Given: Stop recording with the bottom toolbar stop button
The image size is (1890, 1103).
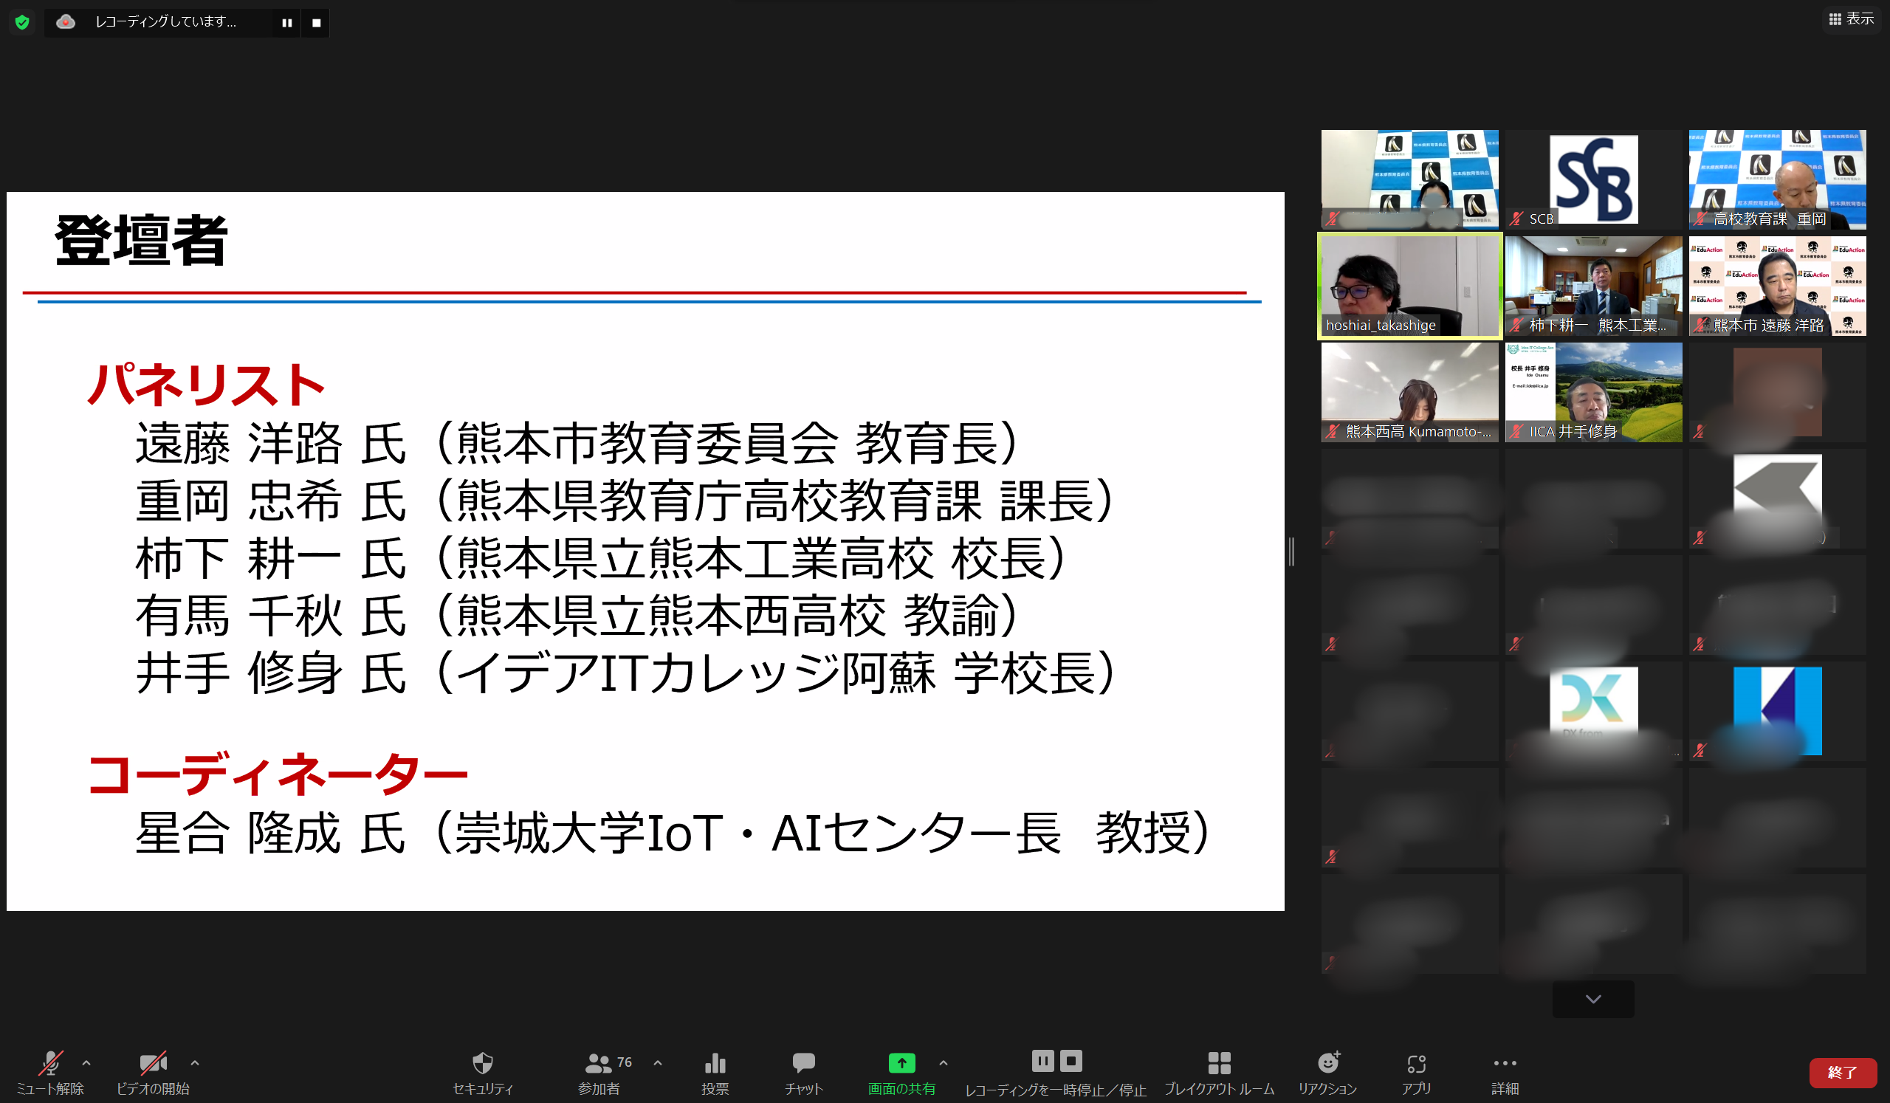Looking at the screenshot, I should 1071,1060.
